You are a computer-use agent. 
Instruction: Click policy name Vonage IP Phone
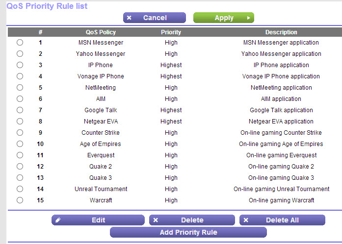pyautogui.click(x=101, y=76)
